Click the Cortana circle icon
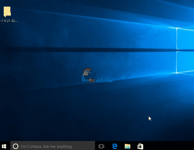The height and width of the screenshot is (150, 194). pyautogui.click(x=16, y=146)
